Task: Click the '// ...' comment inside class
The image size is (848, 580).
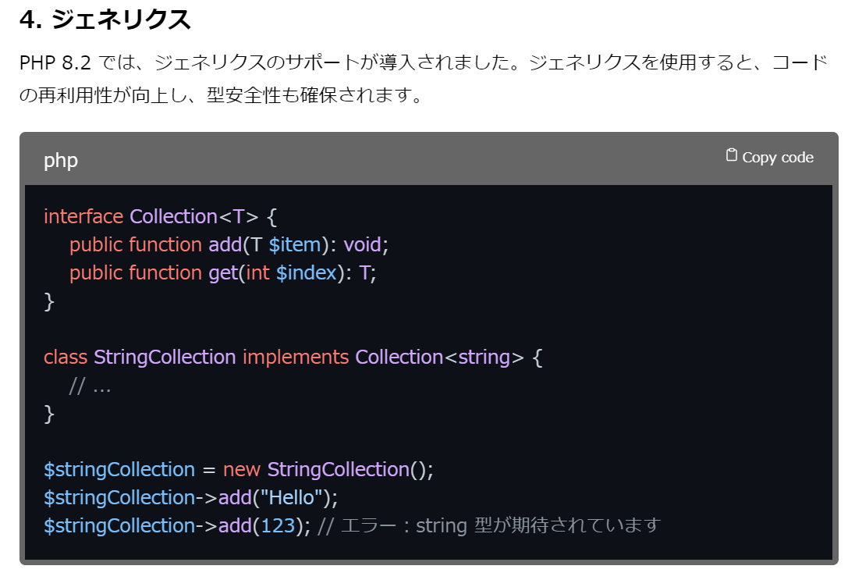Action: [x=90, y=386]
